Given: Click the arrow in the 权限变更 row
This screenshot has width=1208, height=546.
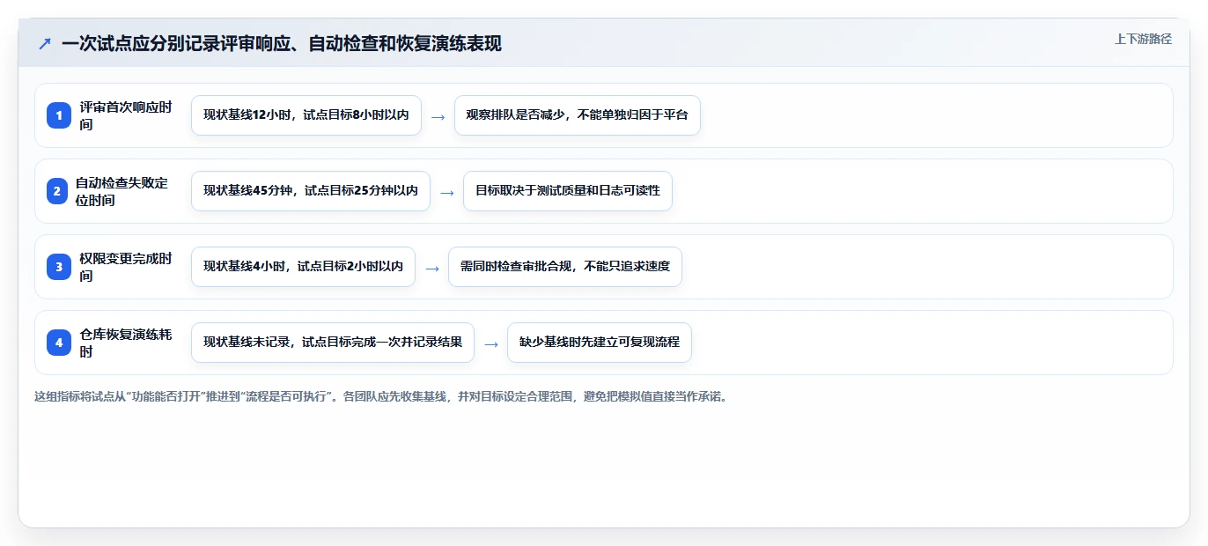Looking at the screenshot, I should 431,268.
